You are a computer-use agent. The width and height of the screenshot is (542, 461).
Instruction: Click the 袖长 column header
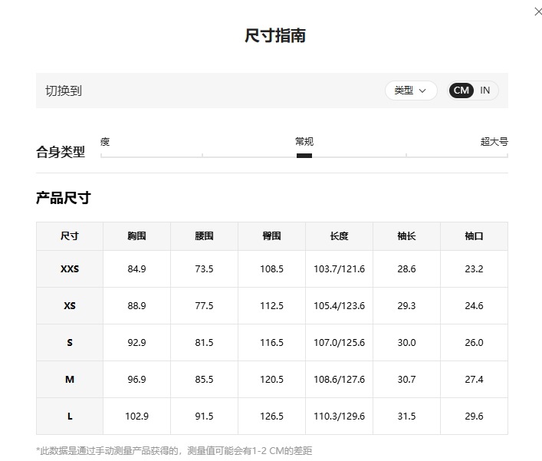point(406,236)
